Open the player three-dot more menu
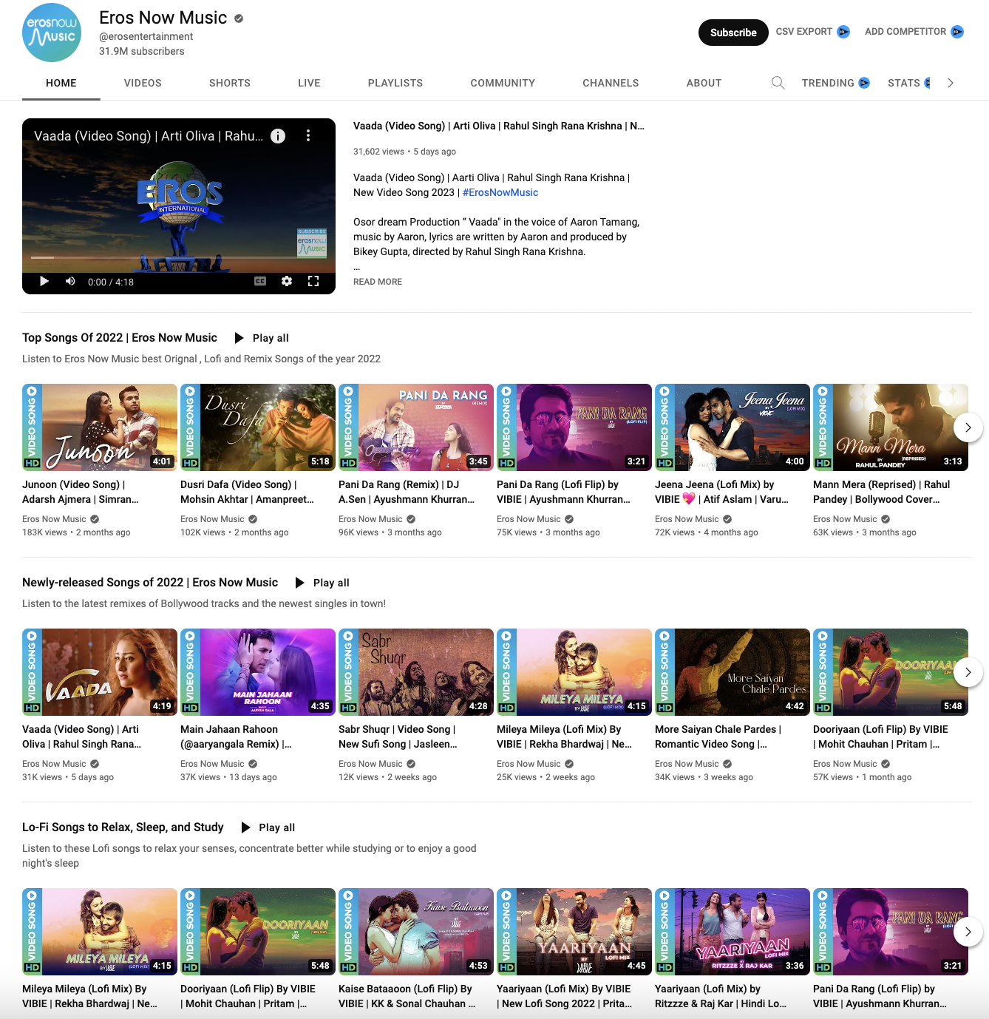989x1019 pixels. tap(308, 136)
